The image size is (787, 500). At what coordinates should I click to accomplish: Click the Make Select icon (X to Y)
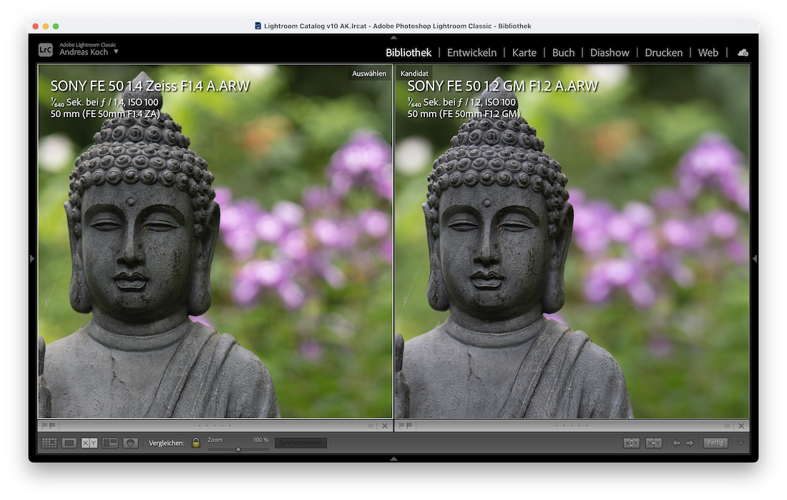(653, 443)
